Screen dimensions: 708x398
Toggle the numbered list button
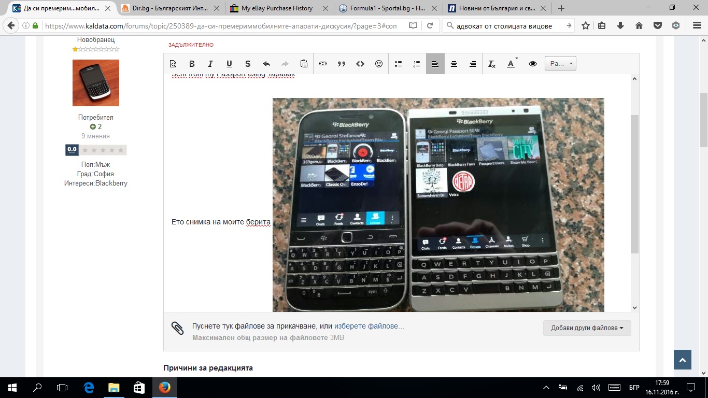pos(417,64)
